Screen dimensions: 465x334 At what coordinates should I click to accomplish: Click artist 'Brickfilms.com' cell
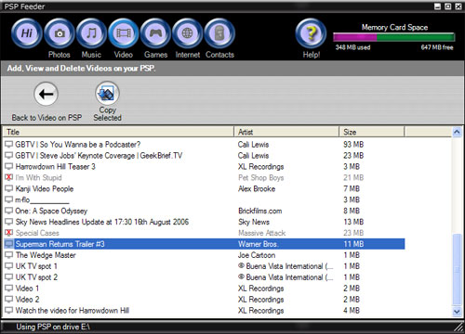pyautogui.click(x=260, y=211)
